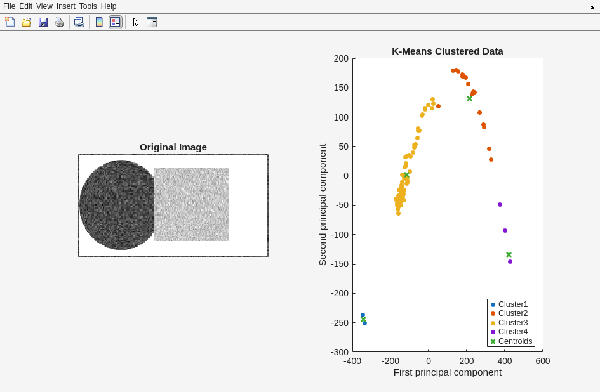Expand the View menu
The image size is (600, 392).
44,6
